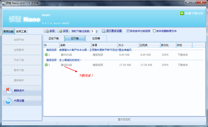Close the 硕鼠 Nano window
This screenshot has height=127, width=208.
[201, 2]
